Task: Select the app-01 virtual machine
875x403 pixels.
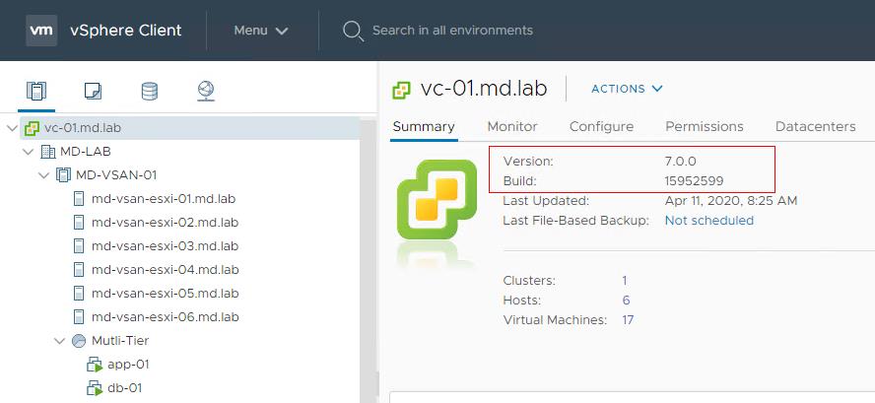Action: pyautogui.click(x=128, y=365)
